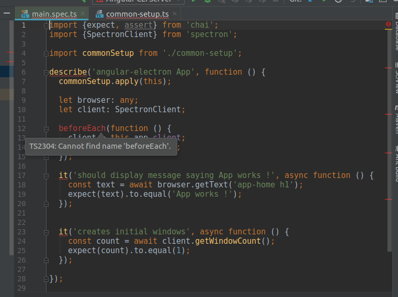The height and width of the screenshot is (297, 398).
Task: Click the red error indicator atop the scrollbar
Action: coord(389,24)
